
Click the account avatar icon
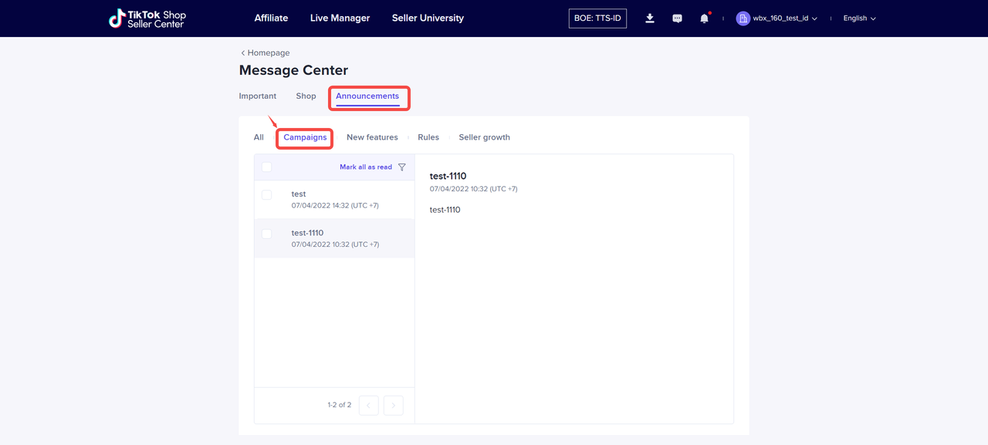[x=743, y=19]
